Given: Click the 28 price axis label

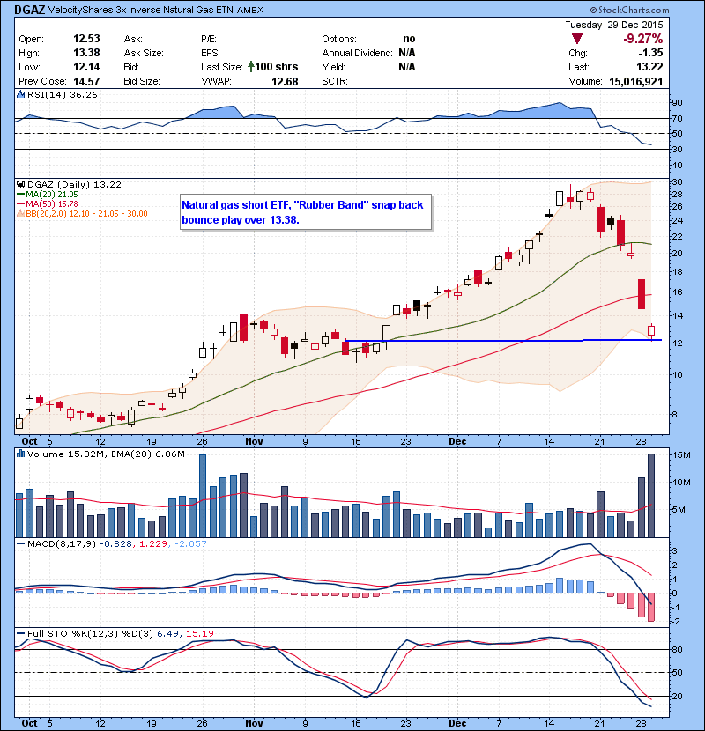Looking at the screenshot, I should pyautogui.click(x=677, y=195).
